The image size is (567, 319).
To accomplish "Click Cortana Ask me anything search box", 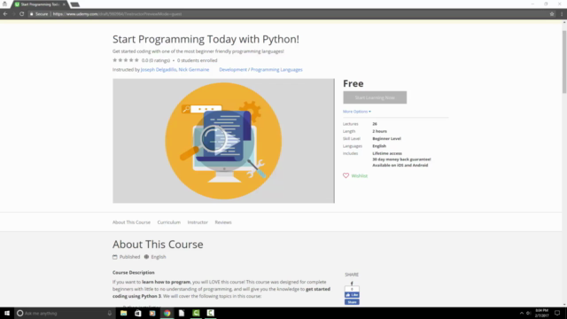I will tap(65, 313).
